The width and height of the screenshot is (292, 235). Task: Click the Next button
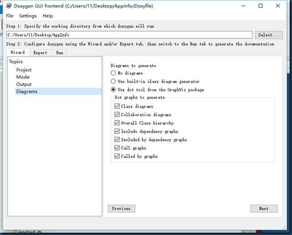tap(264, 209)
